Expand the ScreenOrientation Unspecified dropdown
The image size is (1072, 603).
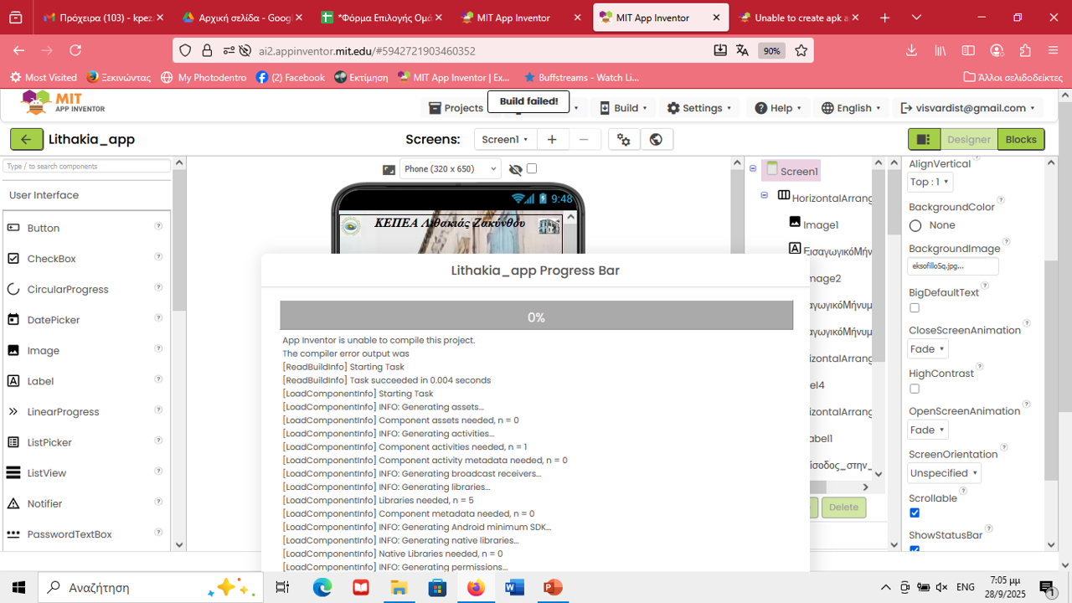pyautogui.click(x=944, y=473)
